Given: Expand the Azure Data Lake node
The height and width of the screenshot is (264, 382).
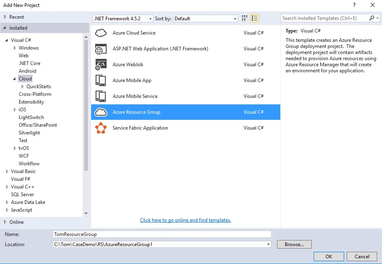Looking at the screenshot, I should [x=7, y=202].
